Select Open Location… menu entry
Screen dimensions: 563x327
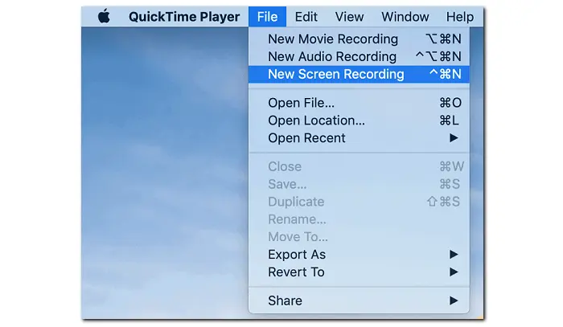coord(359,121)
